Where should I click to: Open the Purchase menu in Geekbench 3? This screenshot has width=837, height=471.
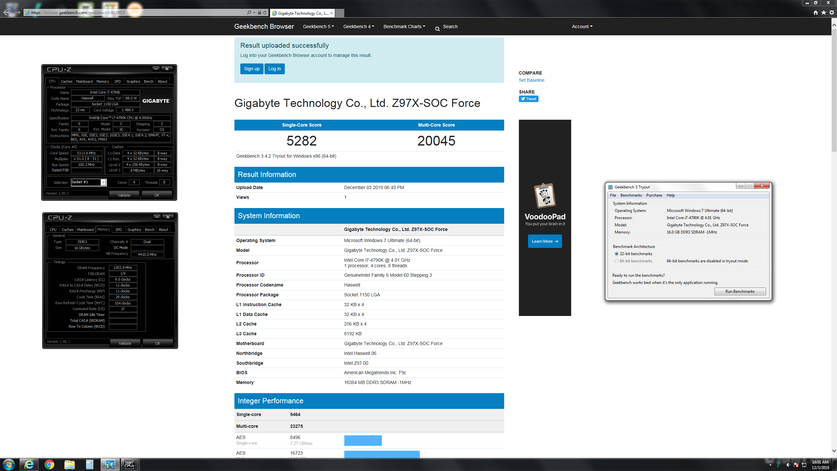(654, 195)
